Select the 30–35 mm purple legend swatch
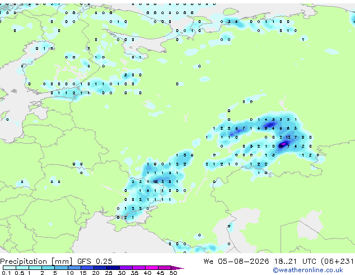The height and width of the screenshot is (275, 355). [x=125, y=268]
